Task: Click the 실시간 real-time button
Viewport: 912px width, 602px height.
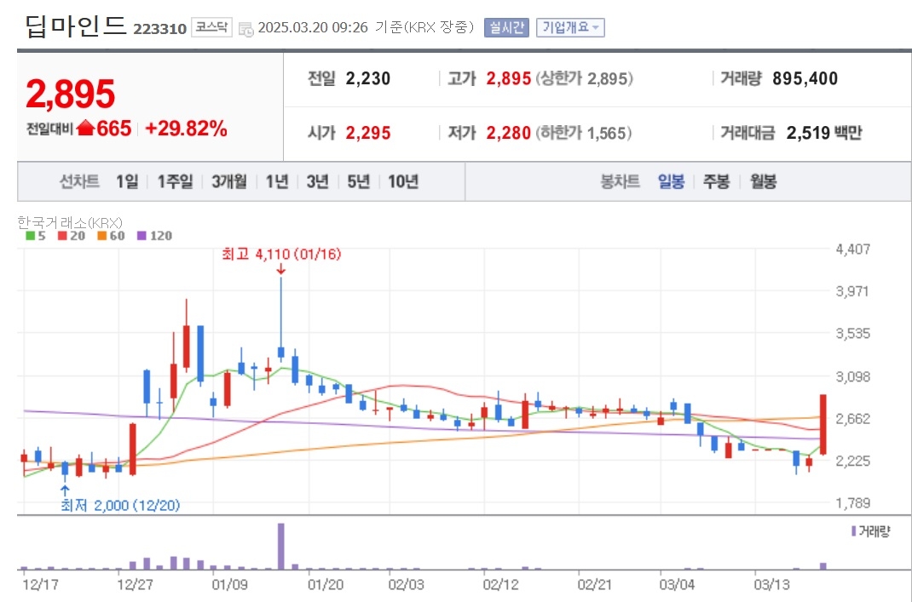Action: click(x=506, y=27)
